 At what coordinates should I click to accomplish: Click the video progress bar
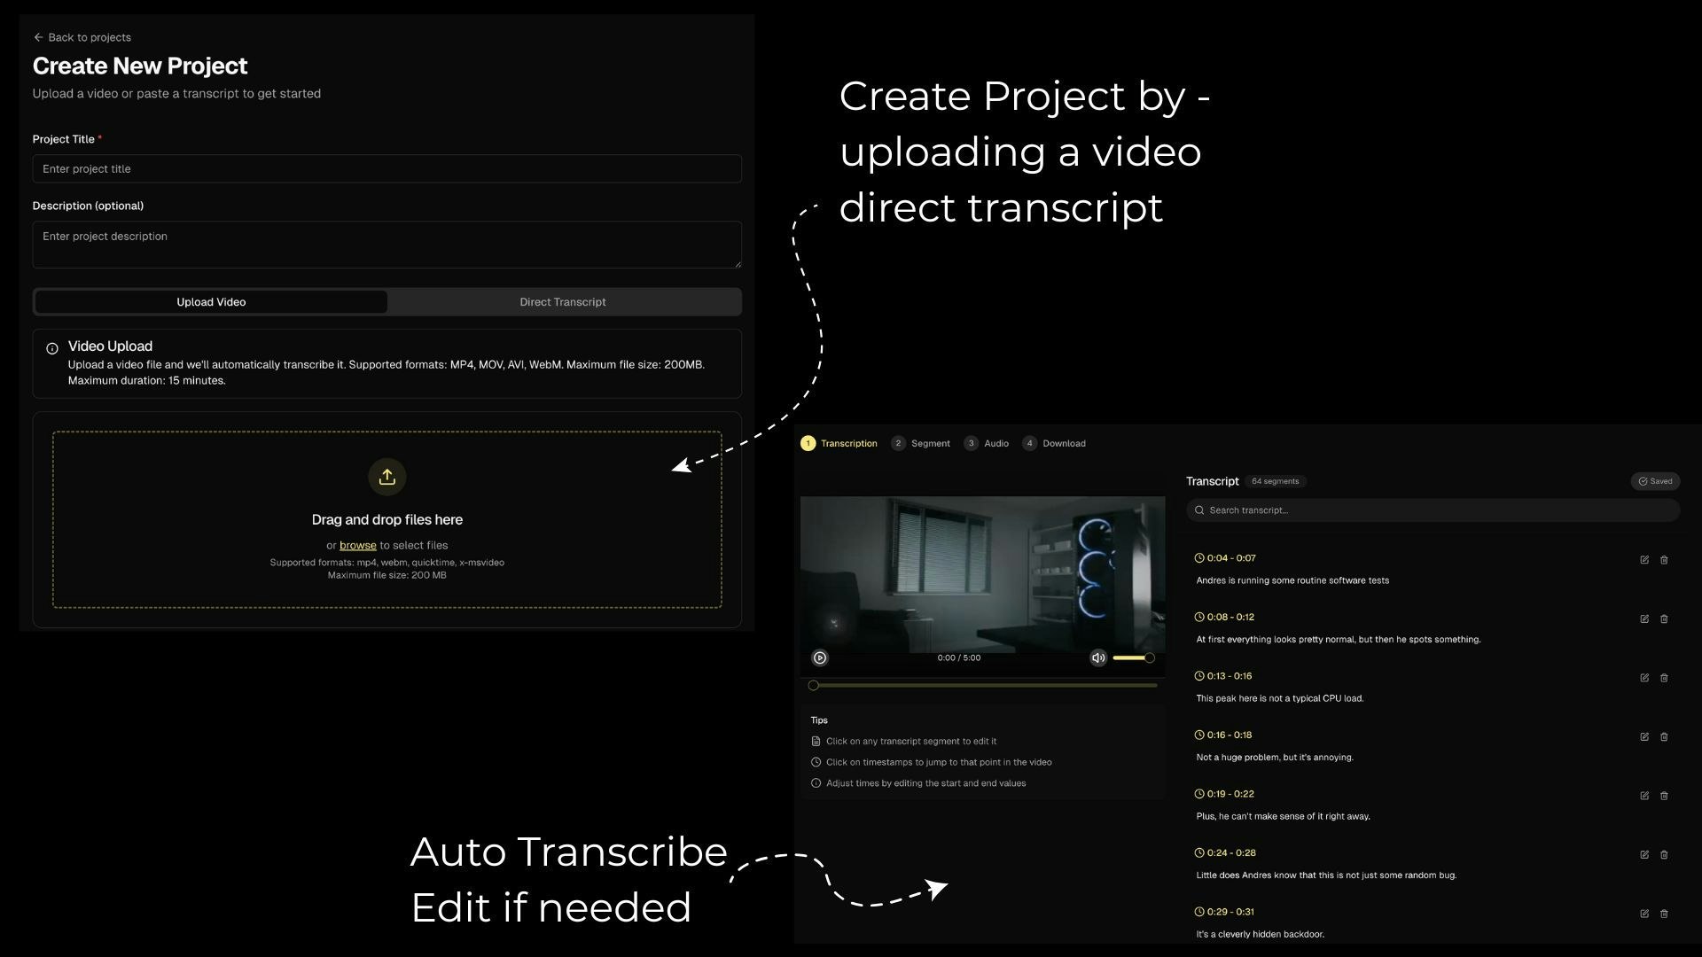coord(984,685)
